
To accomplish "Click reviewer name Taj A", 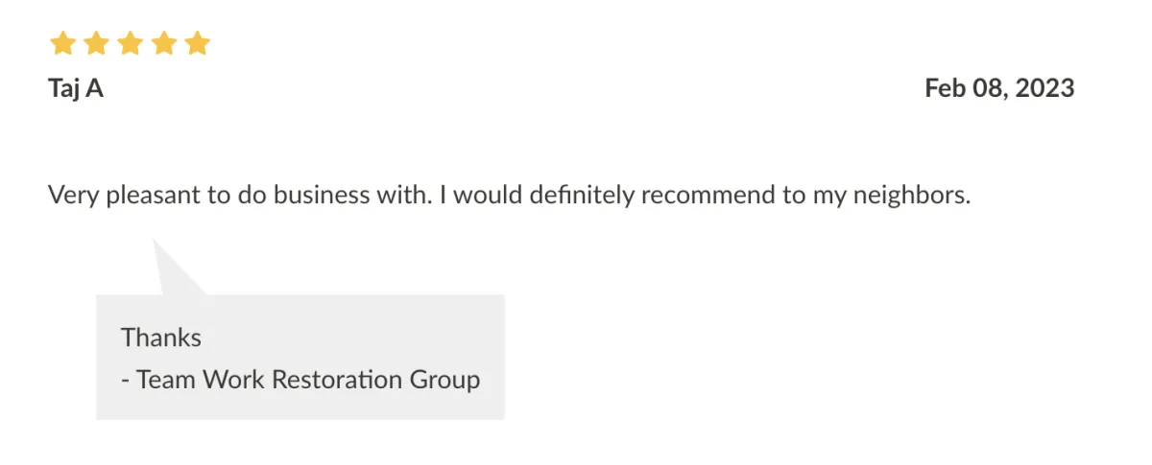I will pyautogui.click(x=76, y=89).
